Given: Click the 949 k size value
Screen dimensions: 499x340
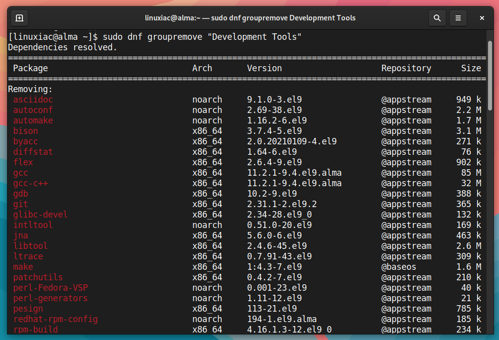Looking at the screenshot, I should tap(469, 100).
